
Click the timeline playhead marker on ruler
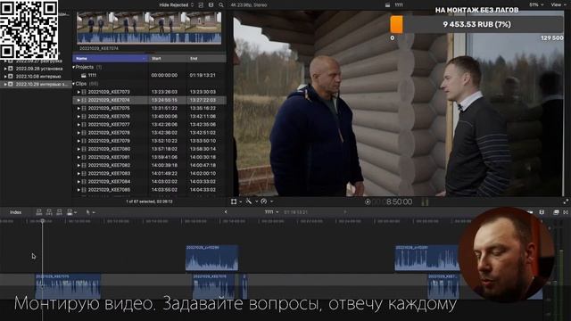(x=42, y=221)
